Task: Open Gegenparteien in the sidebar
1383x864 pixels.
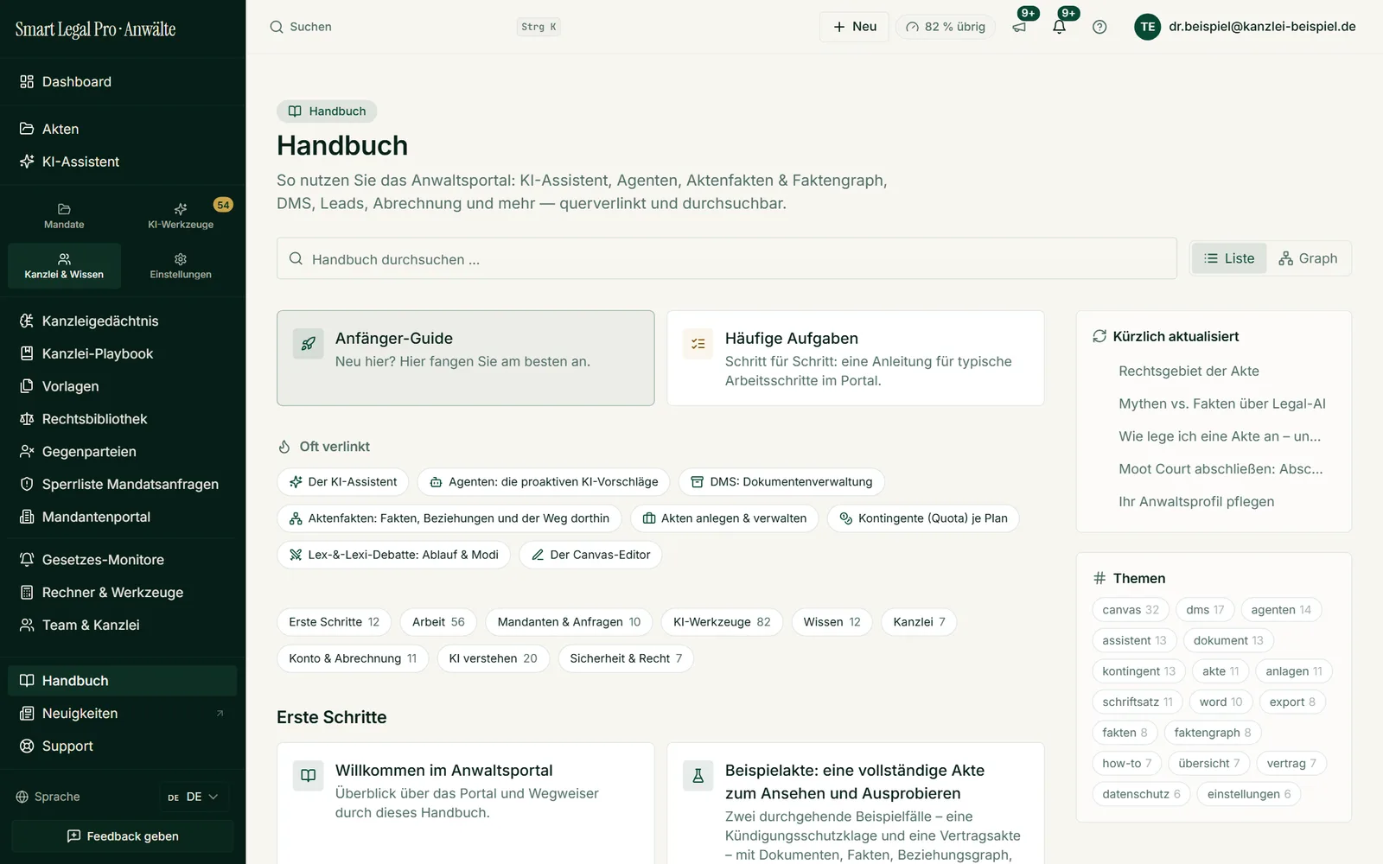Action: pos(123,452)
